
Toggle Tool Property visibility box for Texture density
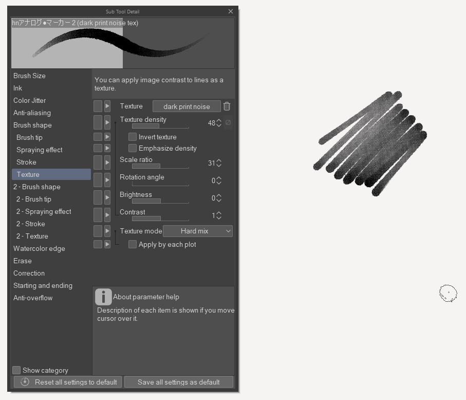pyautogui.click(x=98, y=122)
